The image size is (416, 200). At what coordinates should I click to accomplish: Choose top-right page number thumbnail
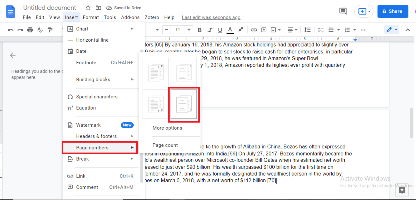click(x=183, y=72)
